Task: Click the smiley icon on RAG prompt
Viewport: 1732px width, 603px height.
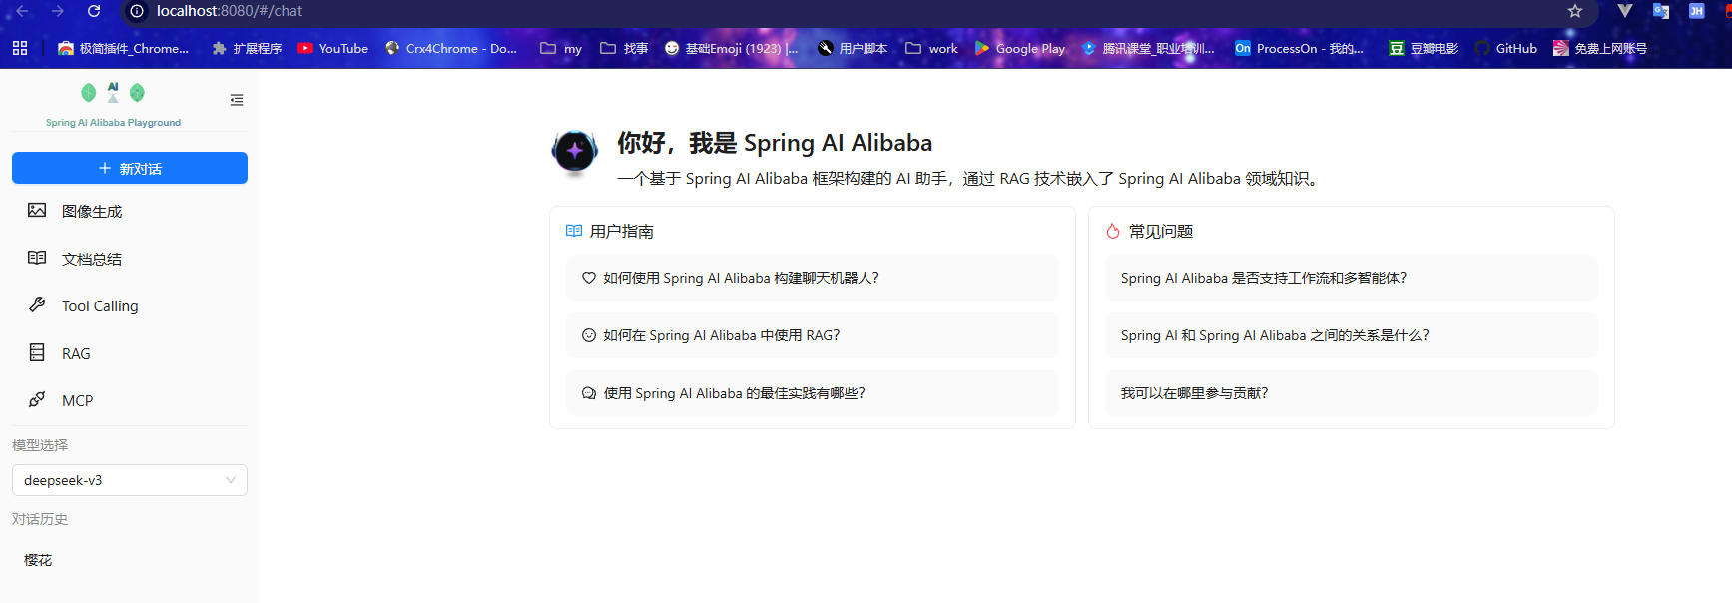Action: [x=589, y=335]
